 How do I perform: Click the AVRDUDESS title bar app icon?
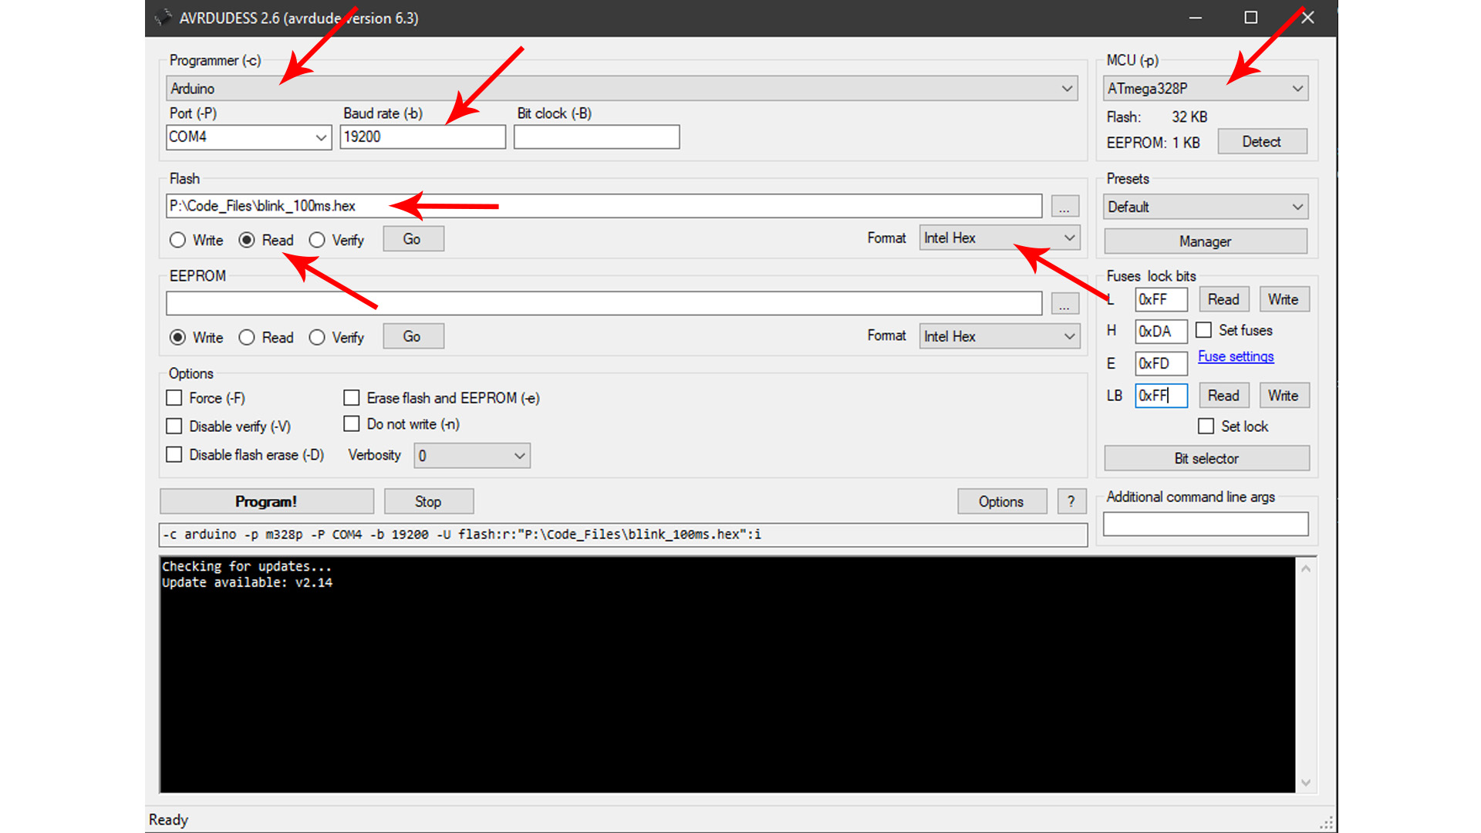pyautogui.click(x=163, y=18)
